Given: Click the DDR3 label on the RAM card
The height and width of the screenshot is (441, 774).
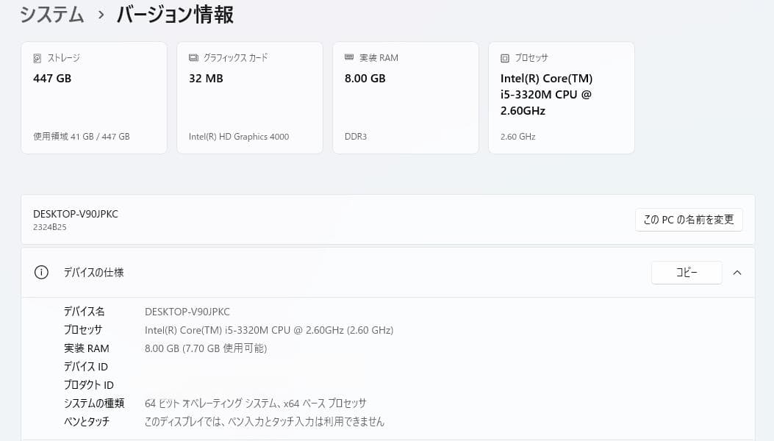Looking at the screenshot, I should point(356,136).
